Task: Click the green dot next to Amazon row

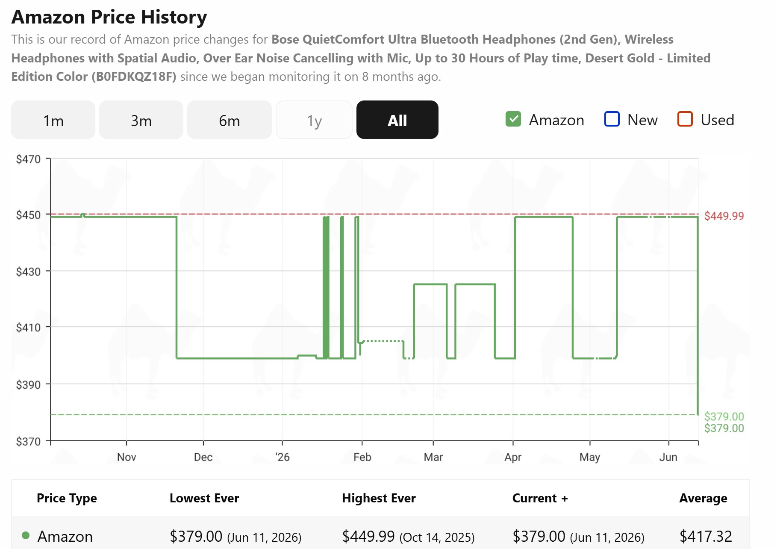Action: (x=26, y=535)
